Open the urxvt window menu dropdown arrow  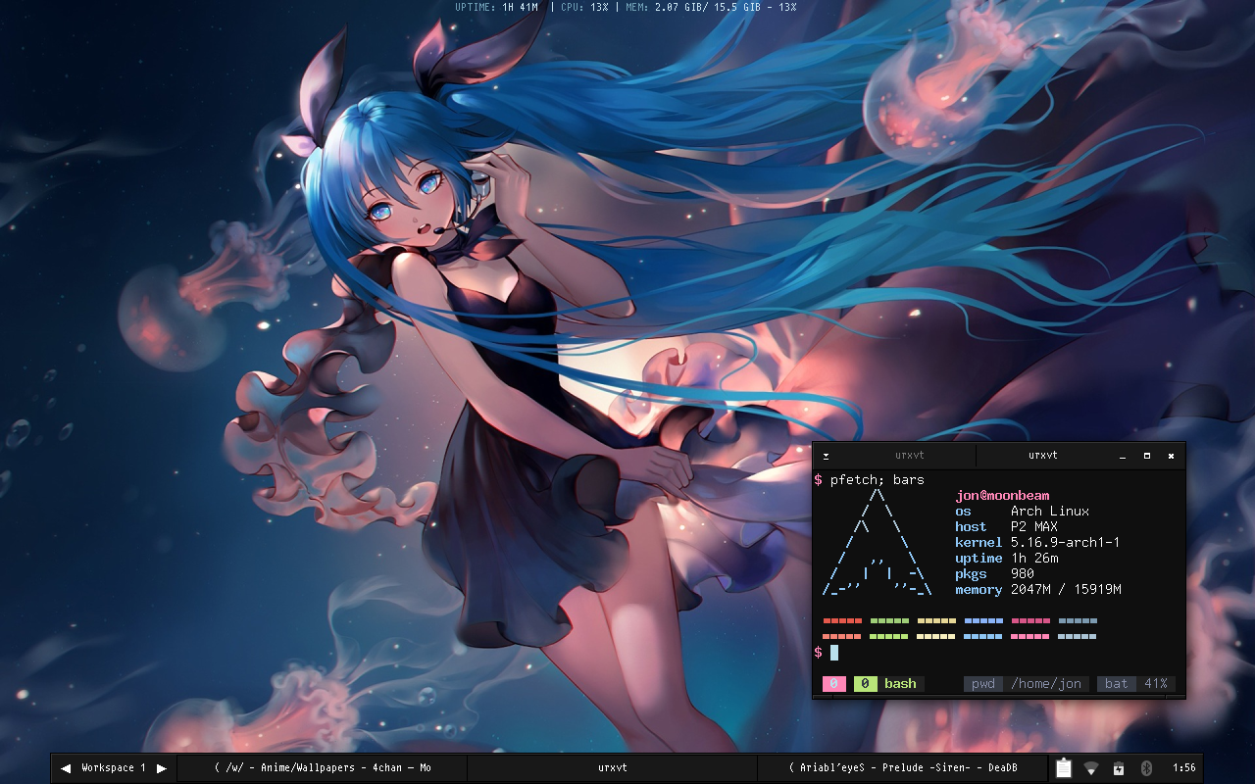click(x=826, y=456)
